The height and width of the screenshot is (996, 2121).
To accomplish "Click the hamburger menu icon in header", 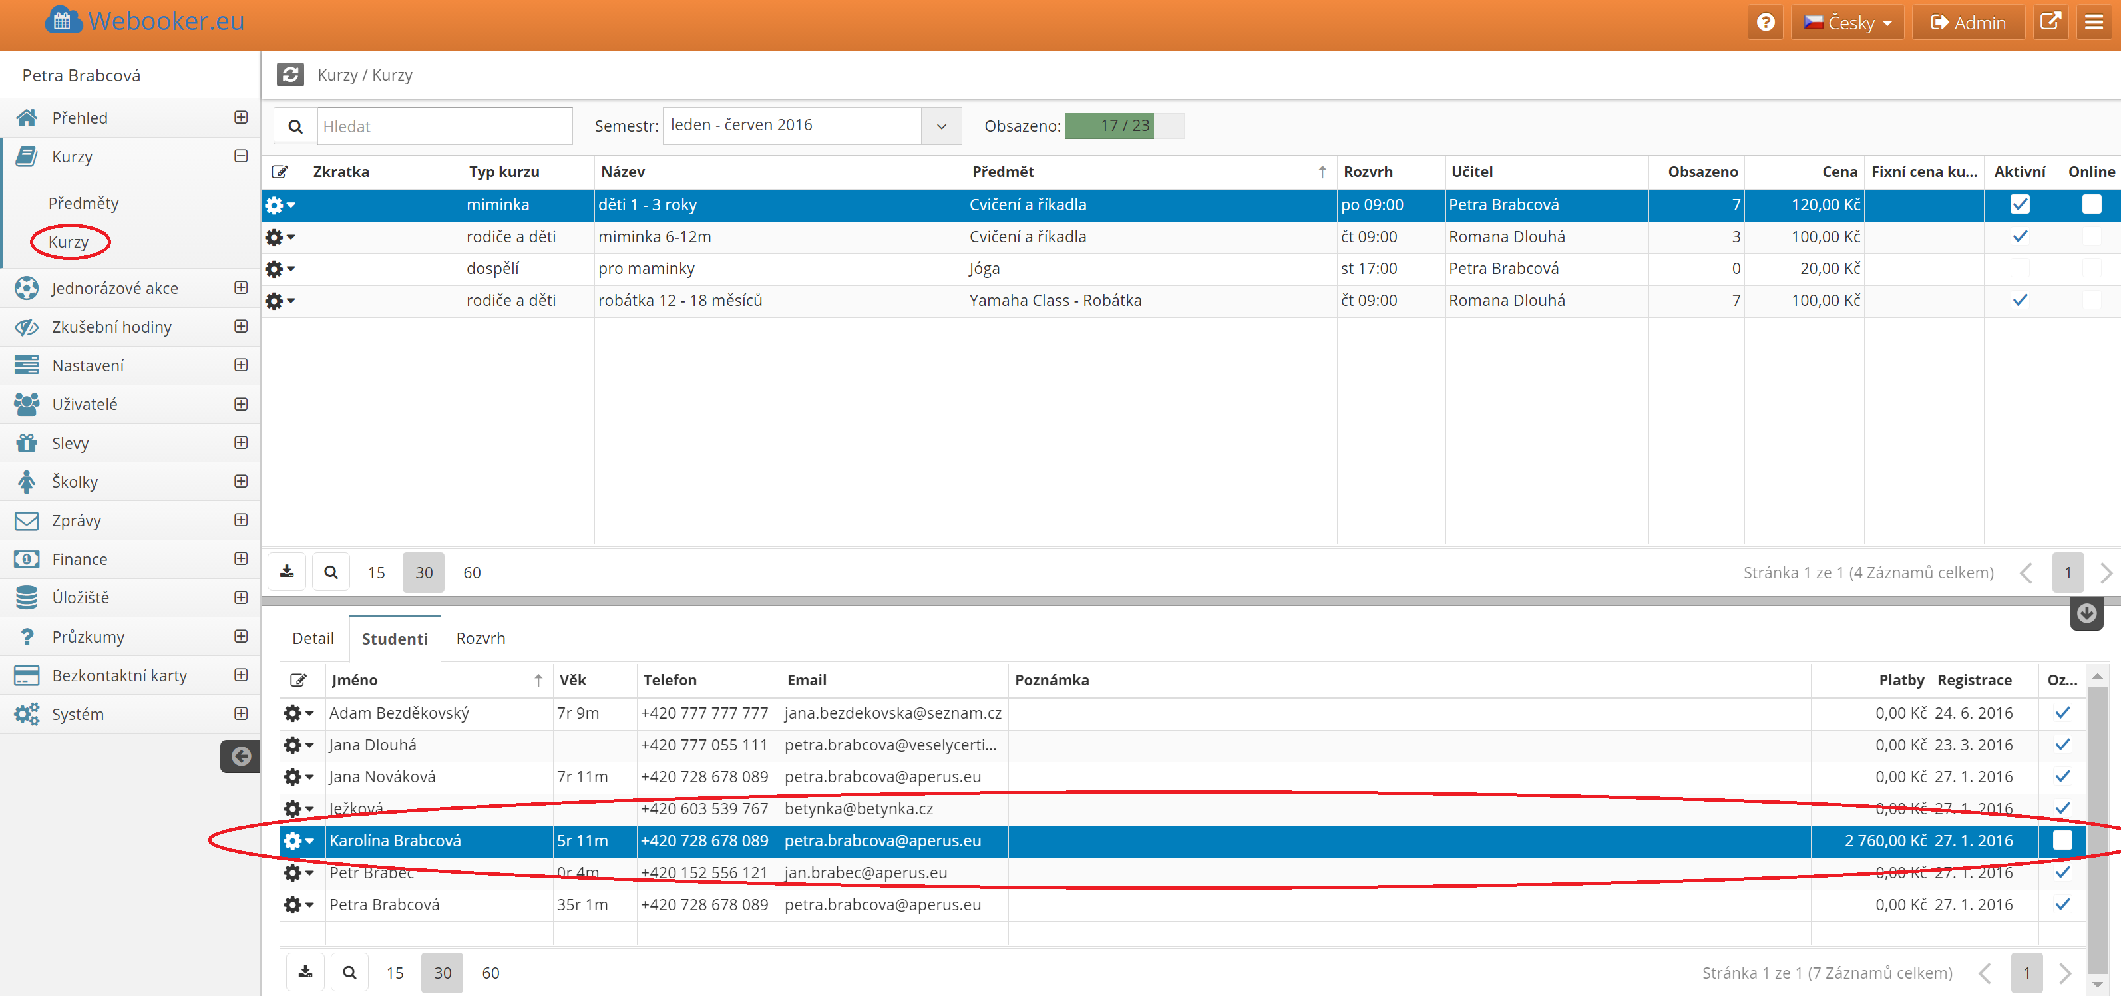I will coord(2094,22).
